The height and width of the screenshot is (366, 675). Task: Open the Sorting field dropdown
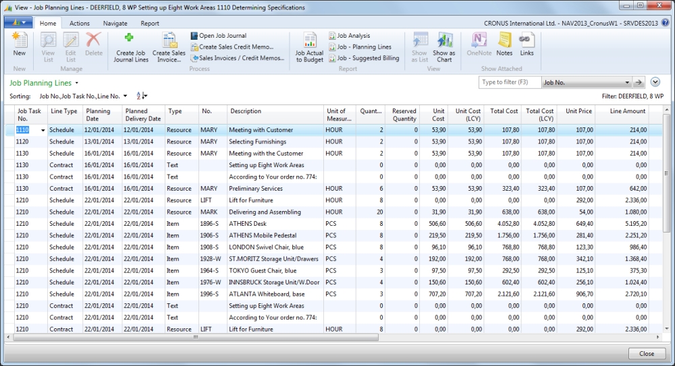point(126,96)
